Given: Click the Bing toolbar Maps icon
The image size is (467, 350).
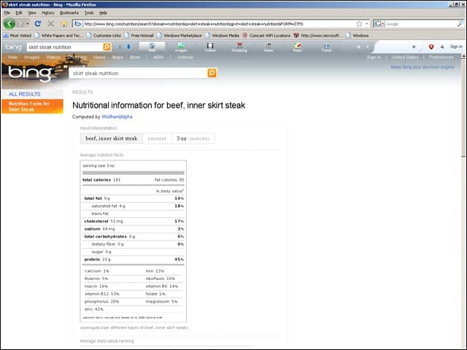Looking at the screenshot, I should (x=297, y=47).
